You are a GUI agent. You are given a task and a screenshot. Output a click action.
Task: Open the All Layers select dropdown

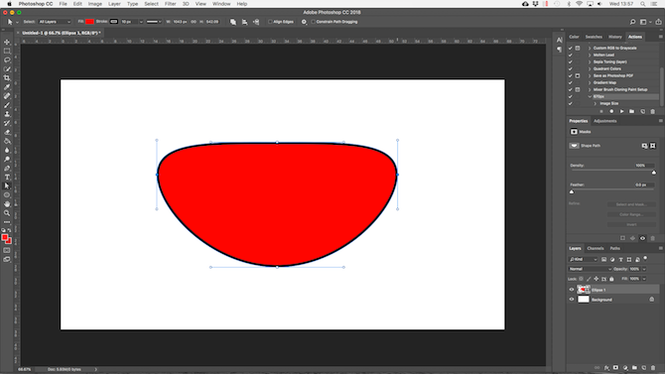(55, 22)
